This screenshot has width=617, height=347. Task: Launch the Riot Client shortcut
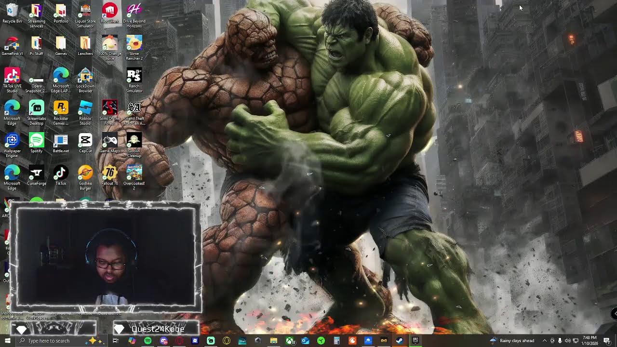[x=110, y=13]
